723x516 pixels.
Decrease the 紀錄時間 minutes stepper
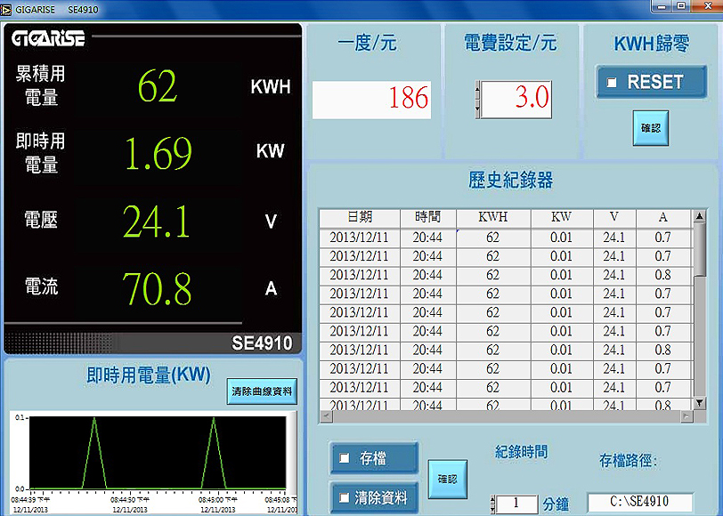493,509
